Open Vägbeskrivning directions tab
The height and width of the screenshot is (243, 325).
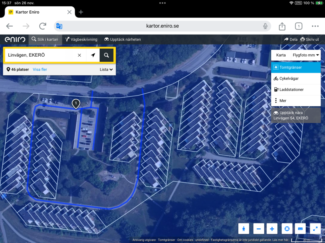pyautogui.click(x=81, y=40)
